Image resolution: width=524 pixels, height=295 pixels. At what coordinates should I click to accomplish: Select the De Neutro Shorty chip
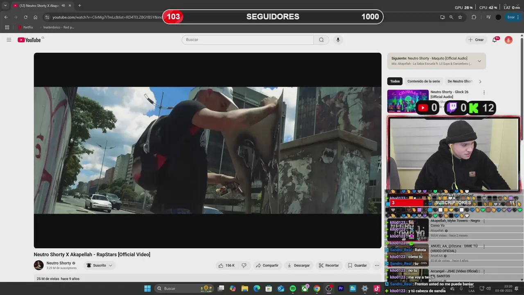click(x=460, y=82)
